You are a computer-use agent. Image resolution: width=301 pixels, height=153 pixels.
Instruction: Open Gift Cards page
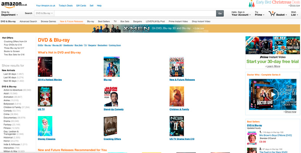pyautogui.click(x=81, y=6)
